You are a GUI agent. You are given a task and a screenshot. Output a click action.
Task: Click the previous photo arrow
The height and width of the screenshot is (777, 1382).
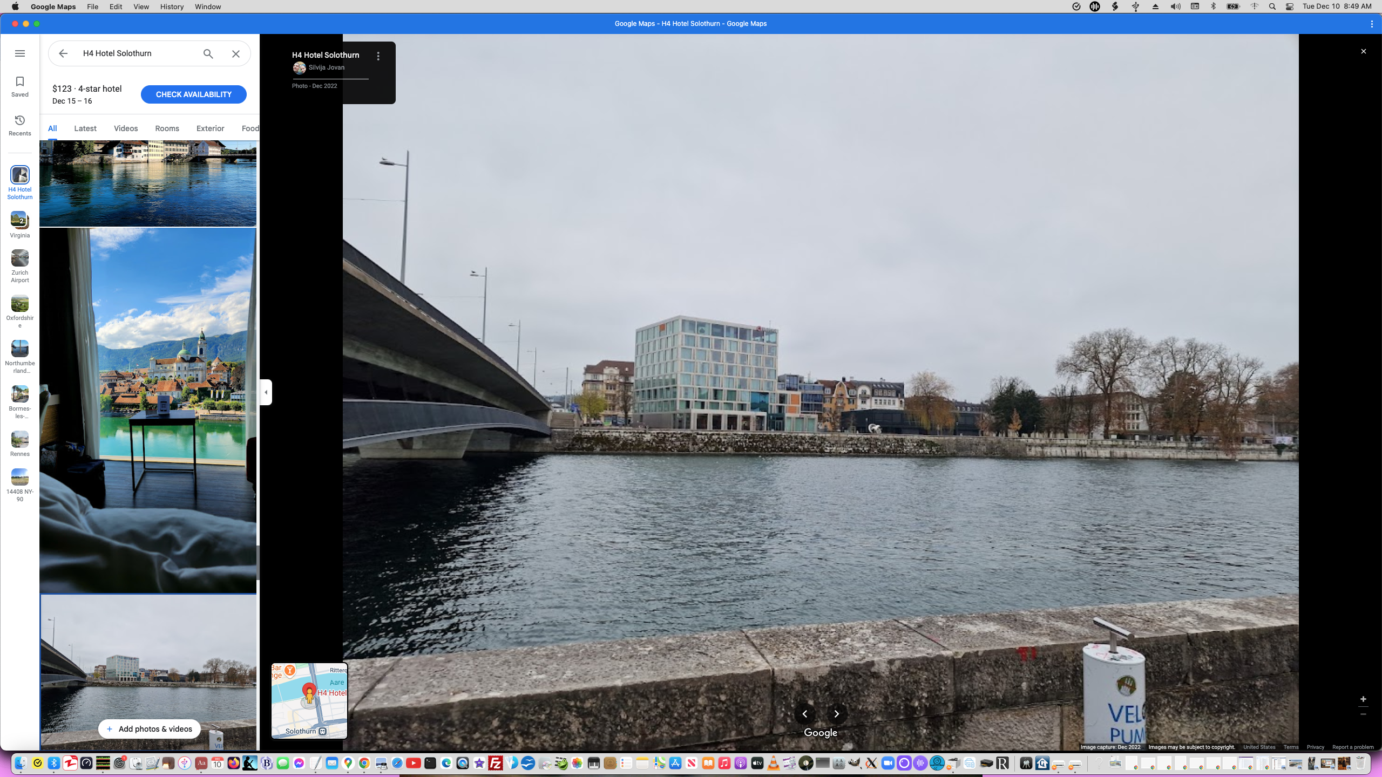coord(805,714)
